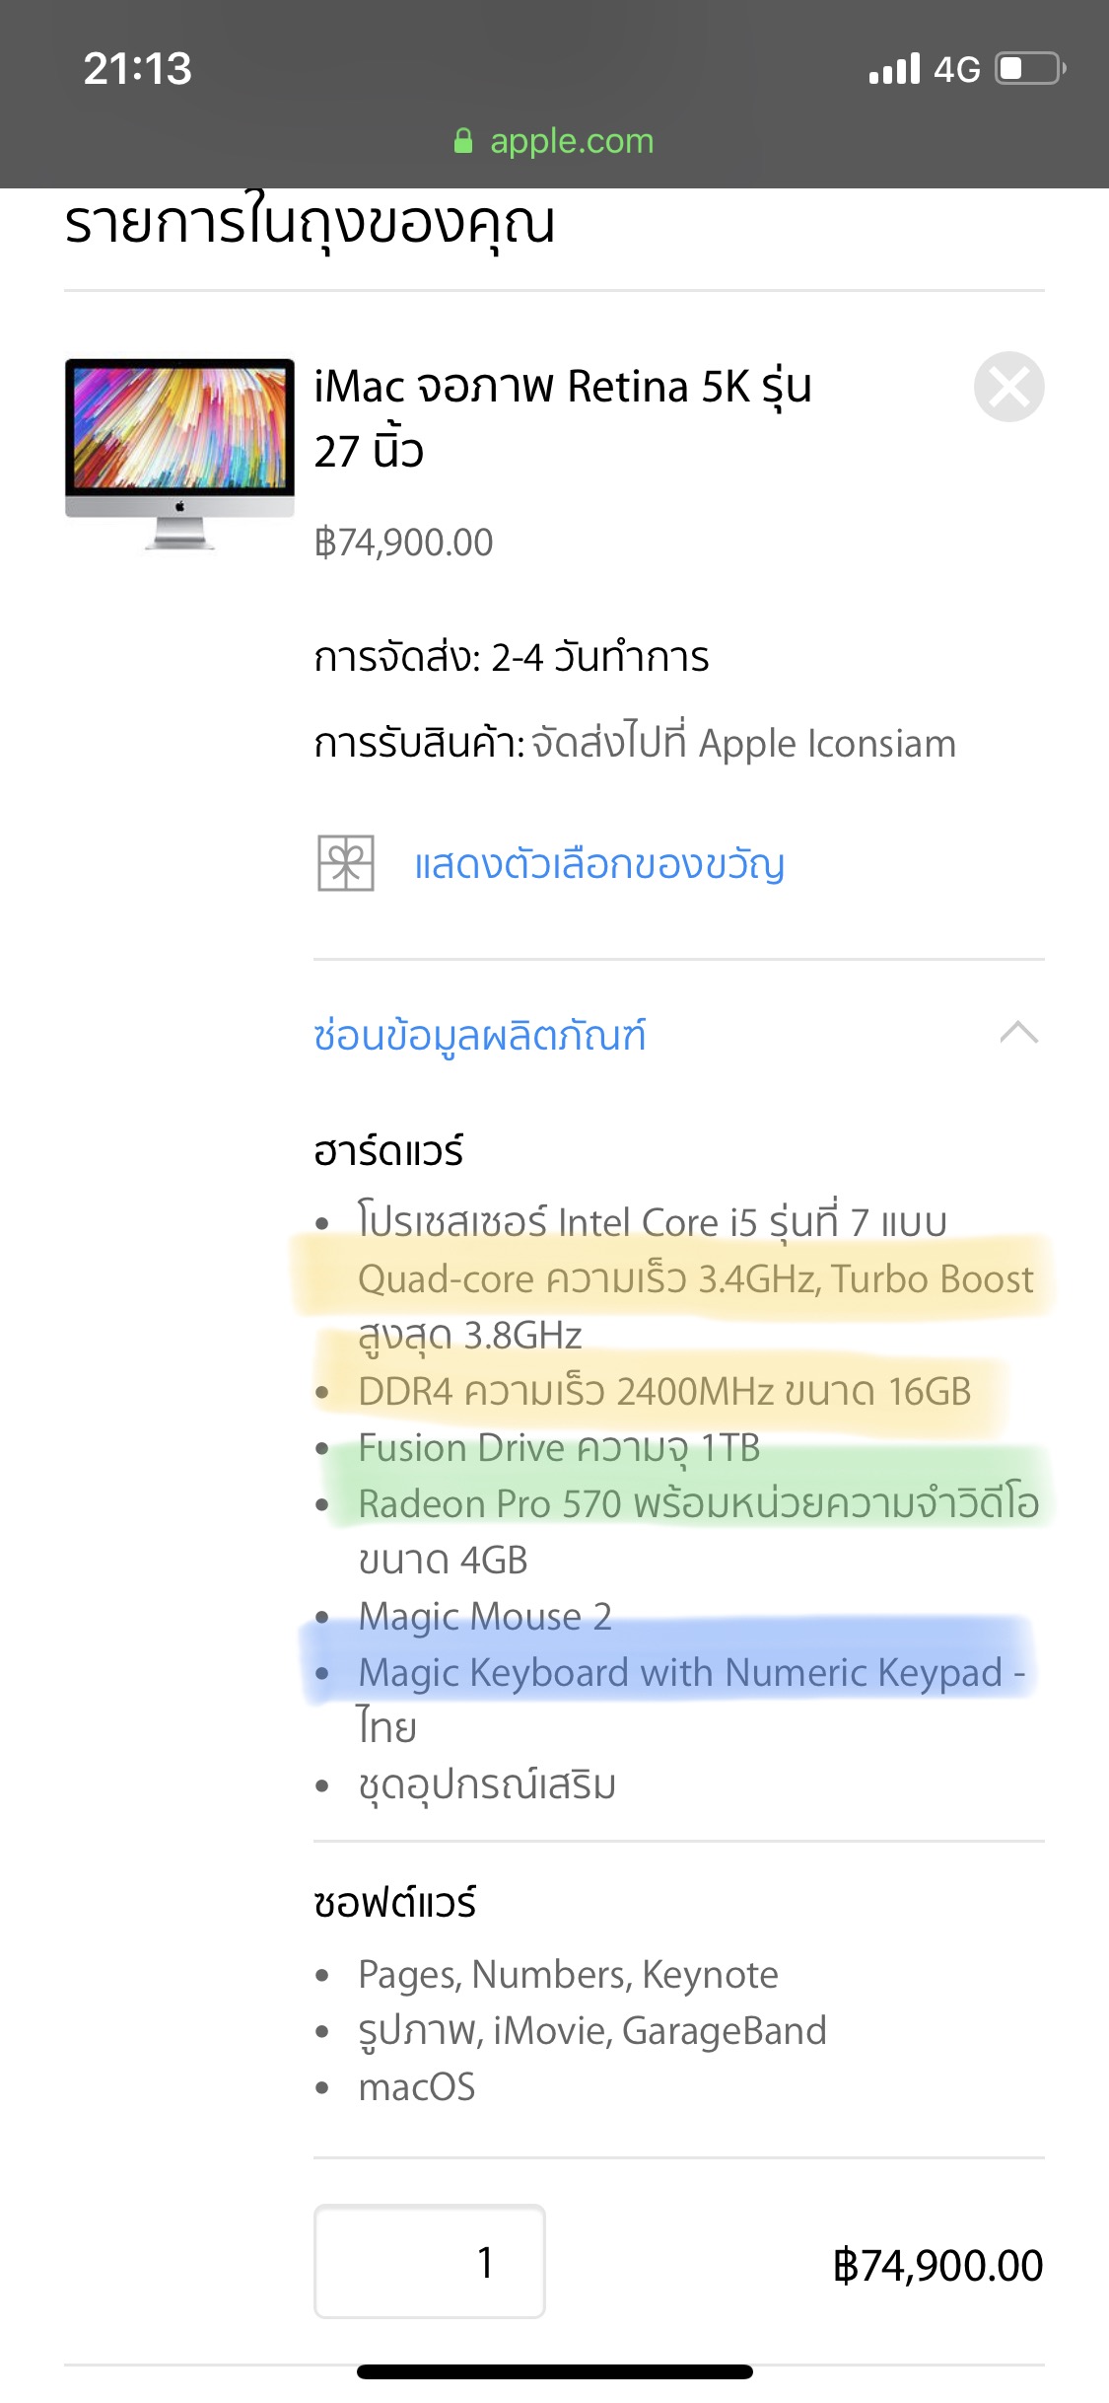
Task: Tap the home indicator bar at bottom
Action: click(x=555, y=2371)
